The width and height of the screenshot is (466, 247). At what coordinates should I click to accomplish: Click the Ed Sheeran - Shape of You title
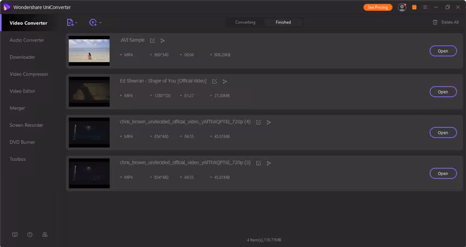point(163,81)
